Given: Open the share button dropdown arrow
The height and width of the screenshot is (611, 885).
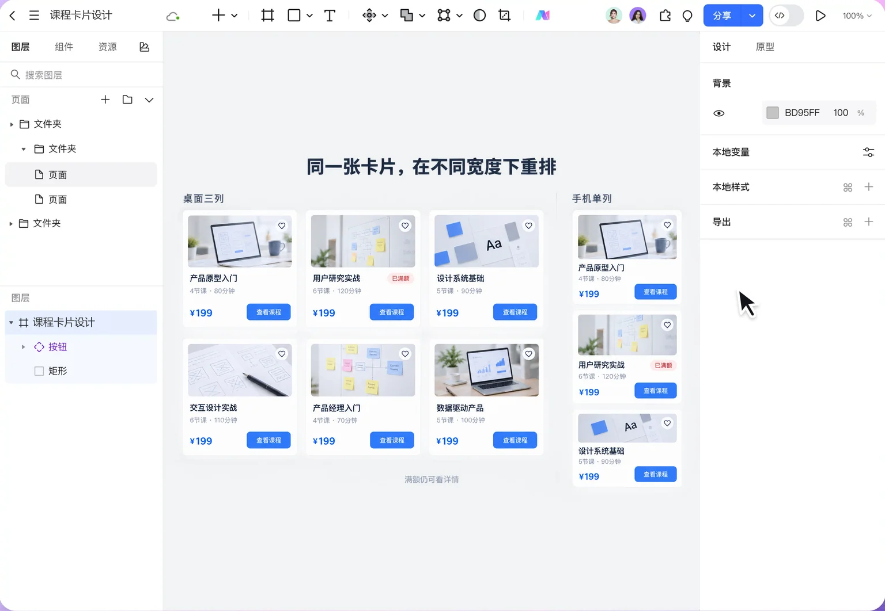Looking at the screenshot, I should pos(752,16).
